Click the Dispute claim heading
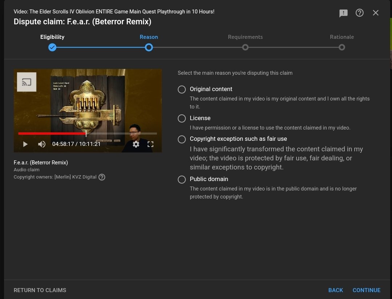Viewport: 392px width, 299px height. [82, 22]
